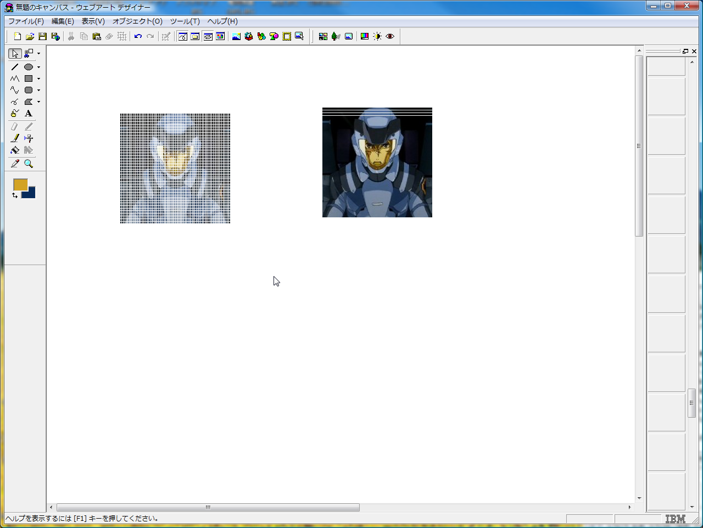The image size is (703, 528).
Task: Click the canvas scroll-right arrow
Action: [629, 507]
